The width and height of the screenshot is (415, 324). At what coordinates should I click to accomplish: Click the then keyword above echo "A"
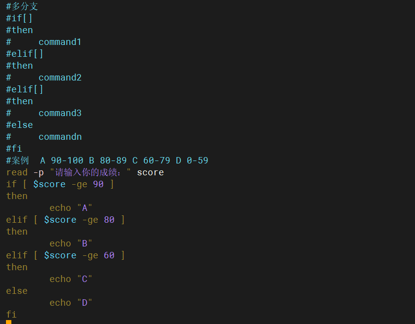pyautogui.click(x=17, y=196)
